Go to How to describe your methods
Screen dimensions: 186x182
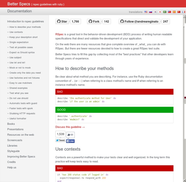click(25, 27)
